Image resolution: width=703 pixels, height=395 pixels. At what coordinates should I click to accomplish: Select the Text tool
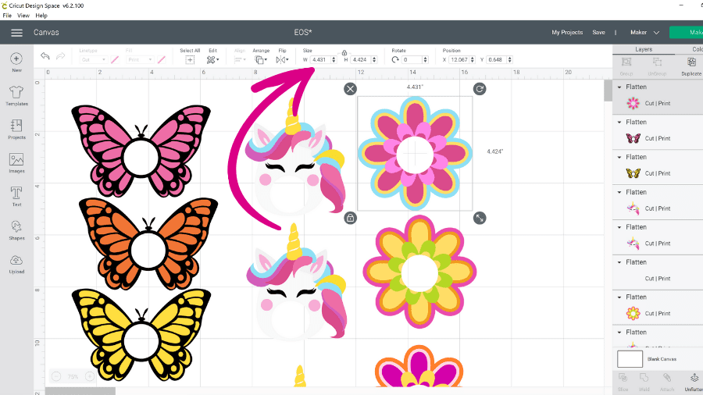click(x=16, y=196)
